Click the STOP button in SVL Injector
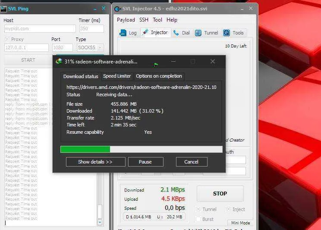321x230 pixels. tap(220, 194)
